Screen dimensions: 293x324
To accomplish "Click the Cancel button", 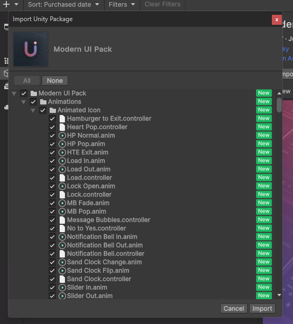I will (234, 309).
